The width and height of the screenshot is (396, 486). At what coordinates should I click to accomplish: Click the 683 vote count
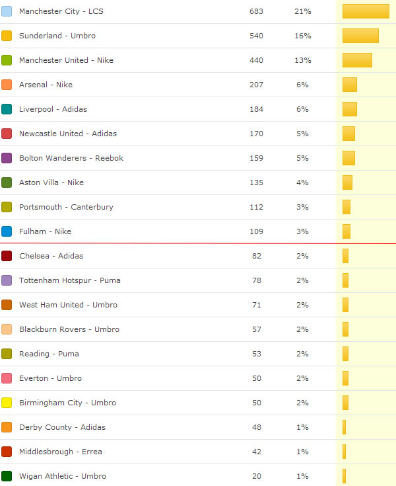point(256,11)
